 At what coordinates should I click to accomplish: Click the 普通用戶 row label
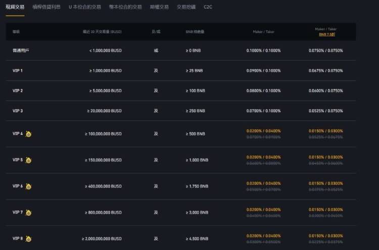[x=21, y=51]
